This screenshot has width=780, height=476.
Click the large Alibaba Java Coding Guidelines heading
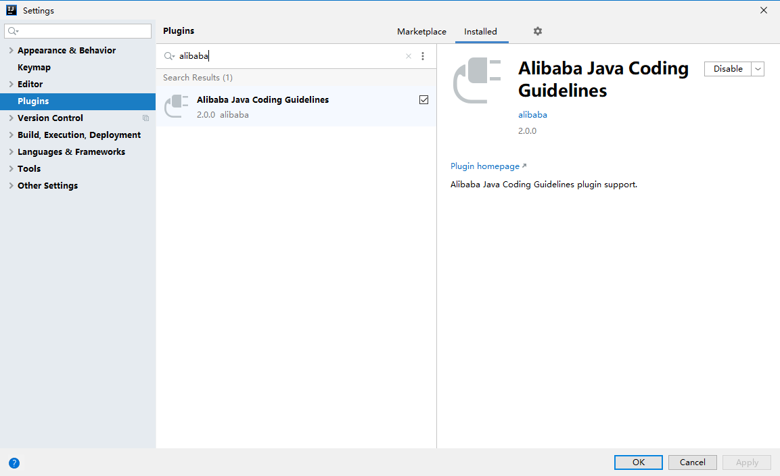[603, 79]
